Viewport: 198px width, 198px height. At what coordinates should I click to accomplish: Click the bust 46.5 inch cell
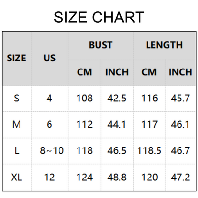[117, 150]
